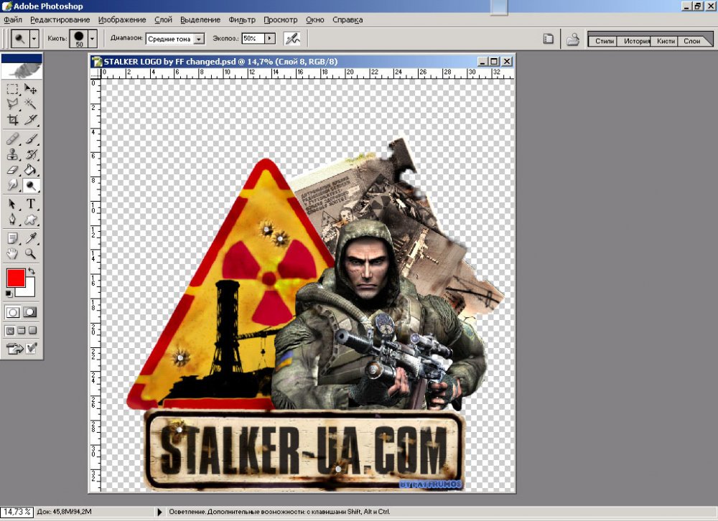Choose the Eraser tool
Screen dimensions: 718x521
(12, 170)
